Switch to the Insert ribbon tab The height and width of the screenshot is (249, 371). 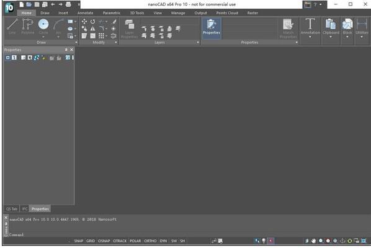(x=63, y=13)
